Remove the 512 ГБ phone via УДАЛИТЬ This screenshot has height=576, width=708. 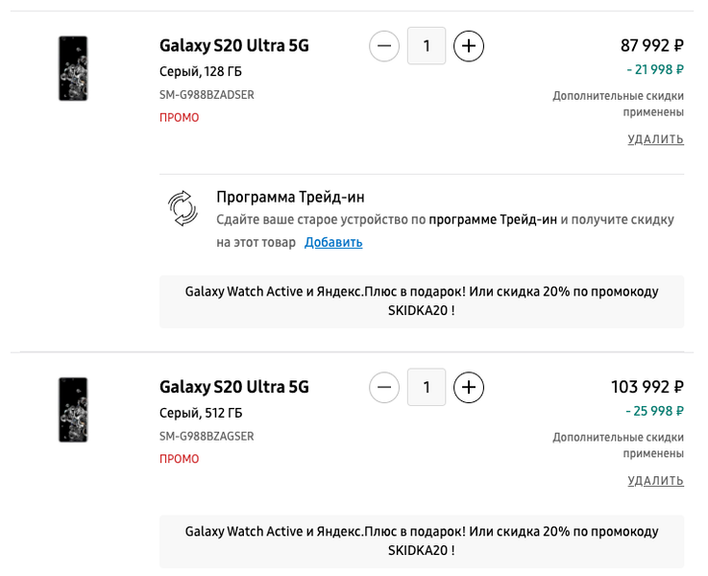[655, 481]
